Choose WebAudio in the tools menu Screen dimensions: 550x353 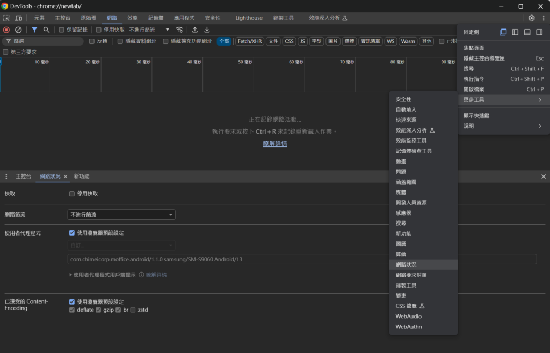point(423,317)
